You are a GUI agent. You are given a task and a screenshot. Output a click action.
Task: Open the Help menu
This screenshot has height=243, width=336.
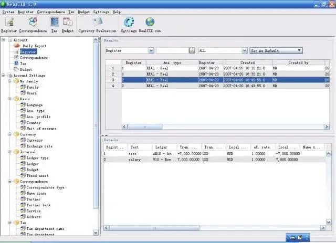pyautogui.click(x=116, y=11)
